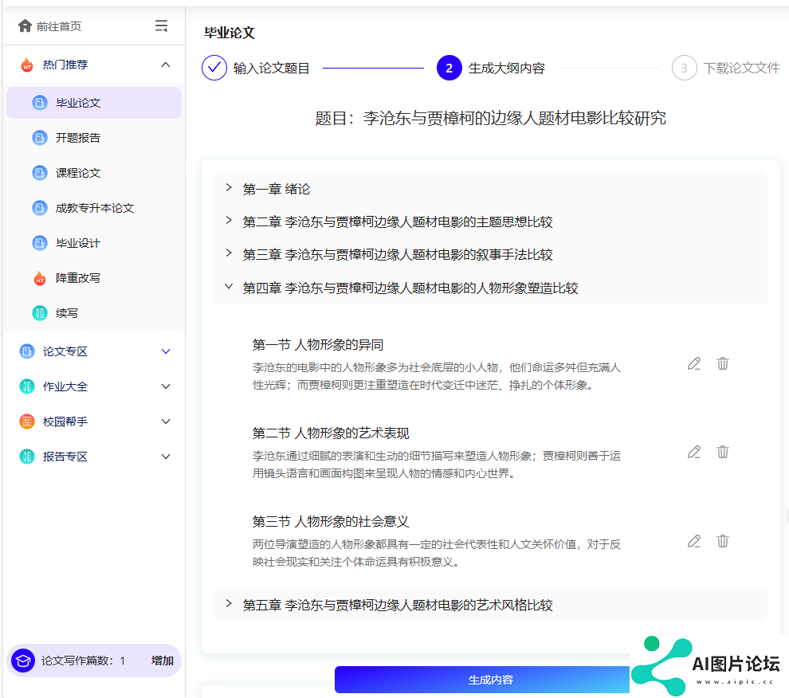789x698 pixels.
Task: Click the description under 第一节 人物形象的异同
Action: 437,376
